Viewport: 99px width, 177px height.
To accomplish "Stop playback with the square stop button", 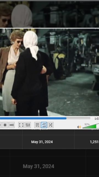I will tap(5, 125).
